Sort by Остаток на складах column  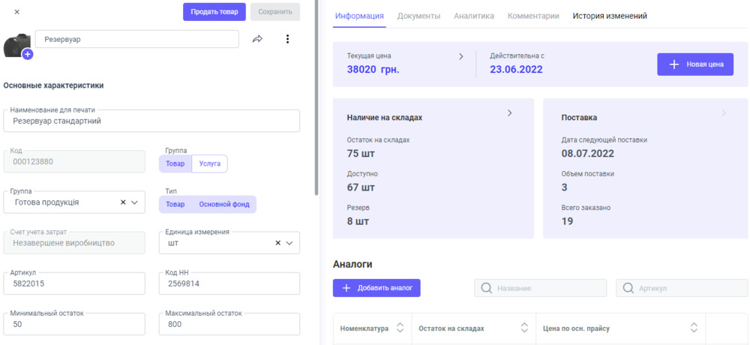[x=524, y=328]
